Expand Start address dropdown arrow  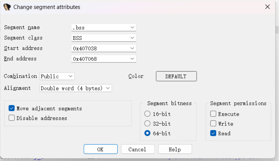[x=132, y=48]
